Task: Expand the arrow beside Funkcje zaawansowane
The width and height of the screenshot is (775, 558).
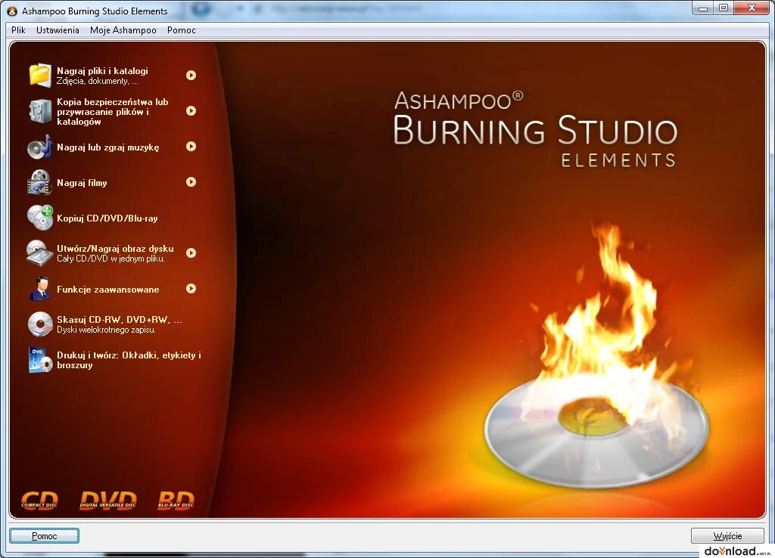Action: click(x=191, y=288)
